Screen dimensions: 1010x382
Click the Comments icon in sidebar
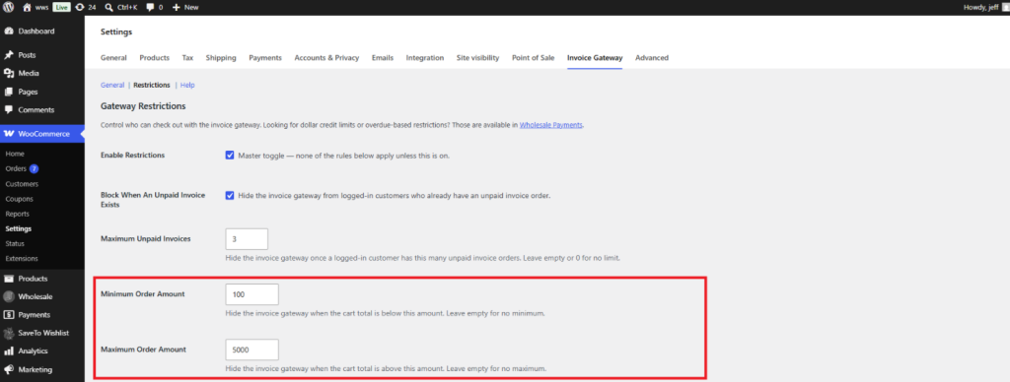pyautogui.click(x=9, y=110)
